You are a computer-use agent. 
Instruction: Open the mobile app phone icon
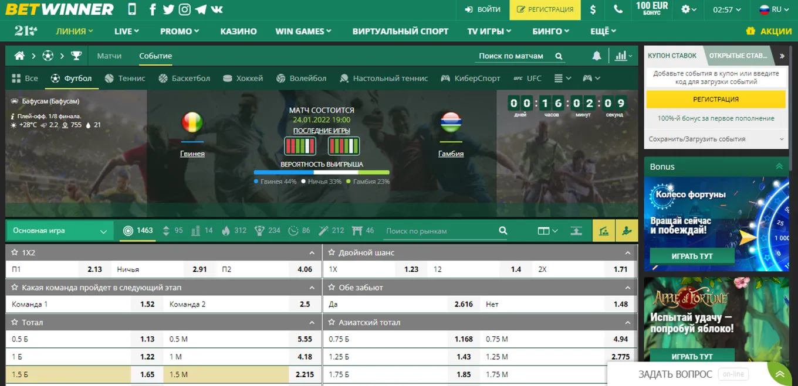[132, 9]
